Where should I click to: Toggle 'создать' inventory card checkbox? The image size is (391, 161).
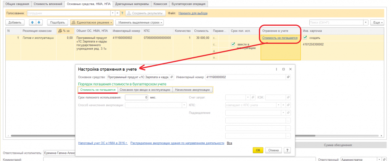pos(305,38)
